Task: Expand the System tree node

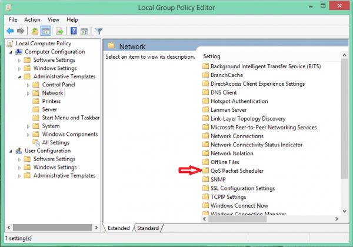Action: click(28, 126)
